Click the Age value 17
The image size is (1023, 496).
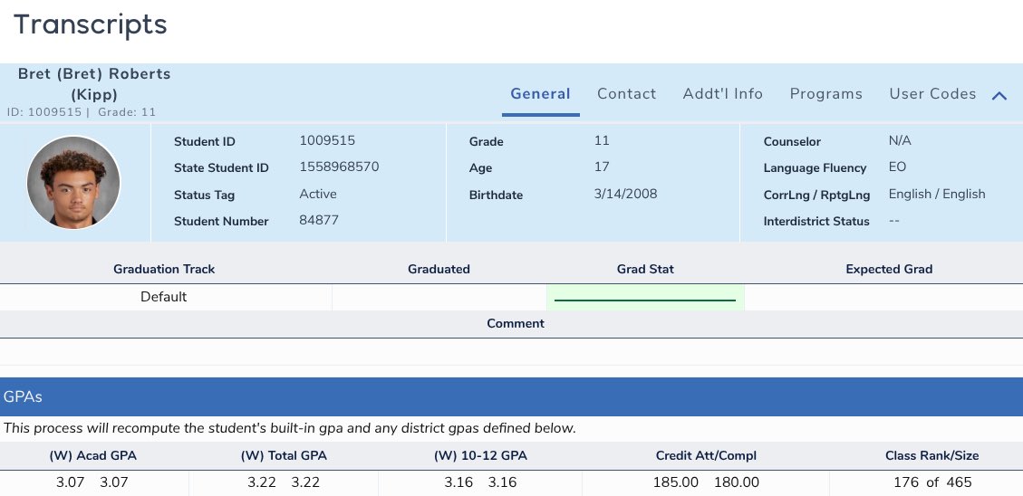click(602, 167)
